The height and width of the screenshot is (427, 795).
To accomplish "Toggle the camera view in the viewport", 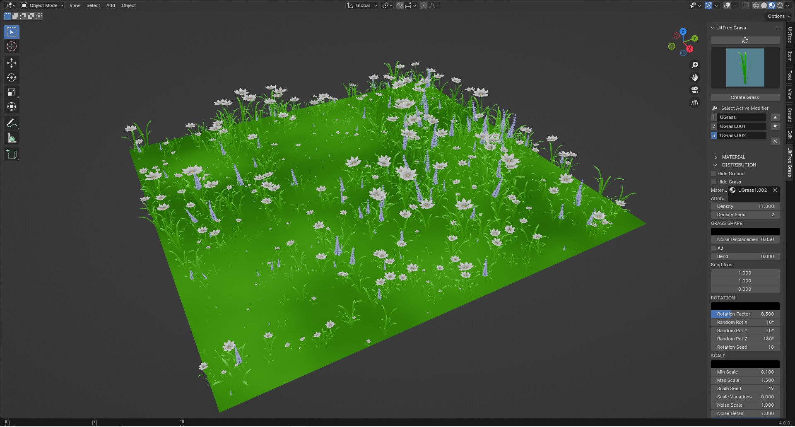I will (x=695, y=90).
